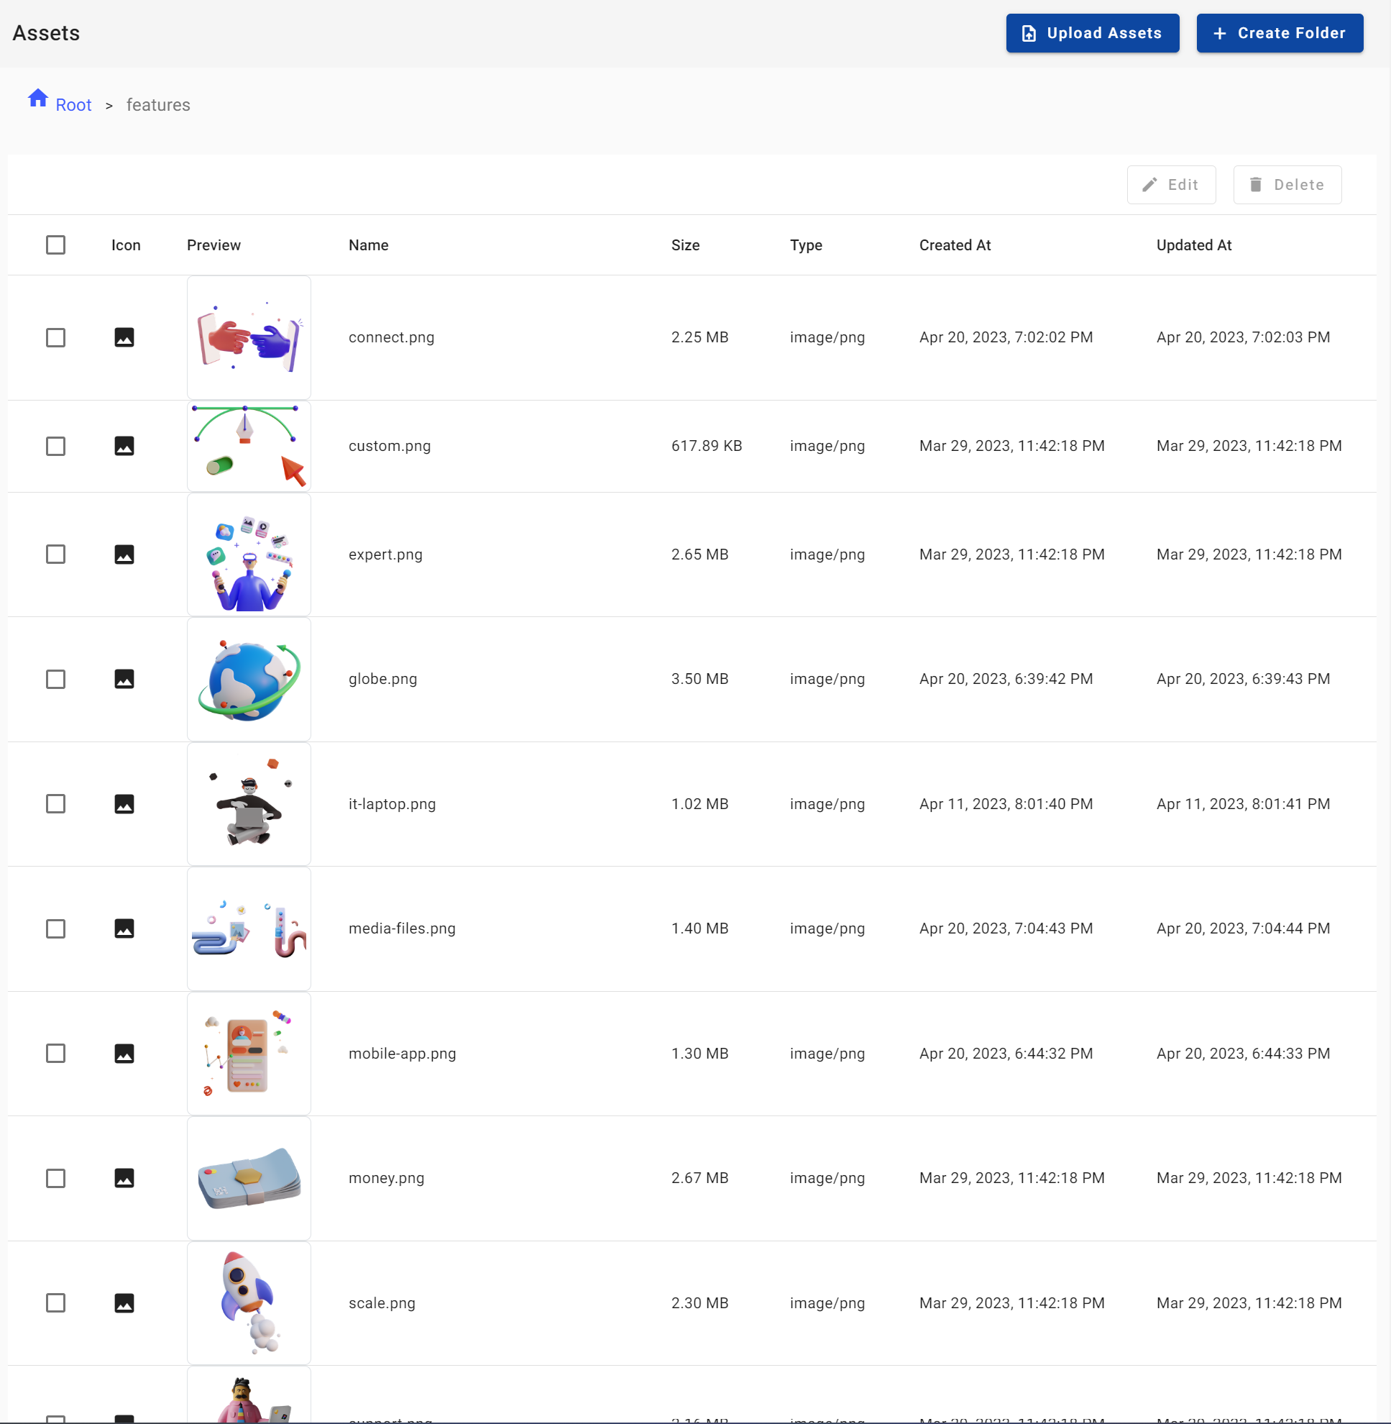Check the expert.png row checkbox

coord(55,554)
